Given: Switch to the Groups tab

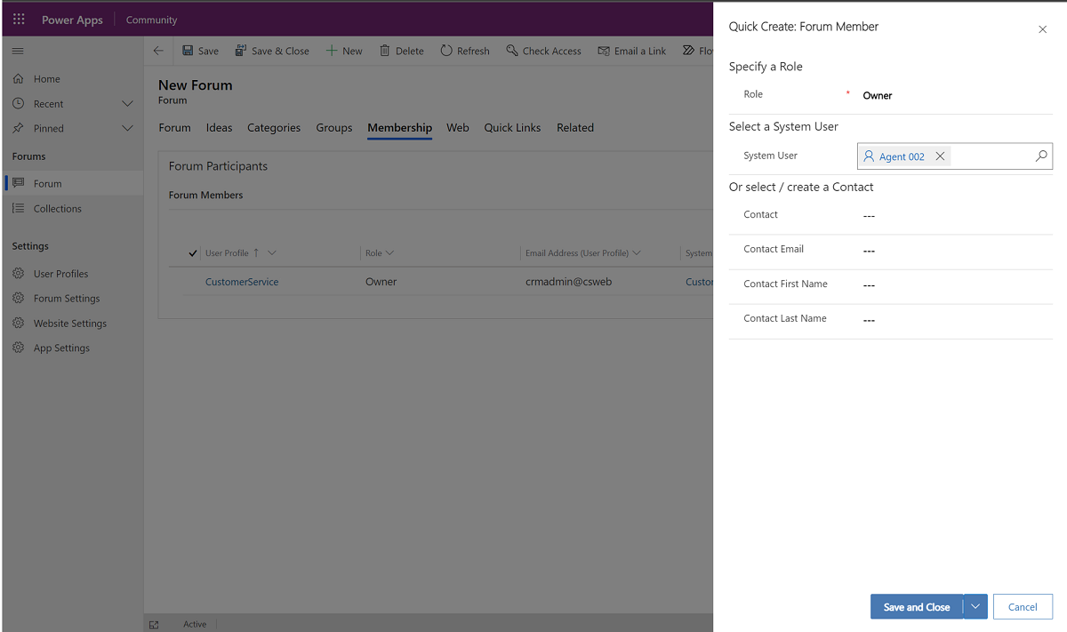Looking at the screenshot, I should (x=334, y=128).
